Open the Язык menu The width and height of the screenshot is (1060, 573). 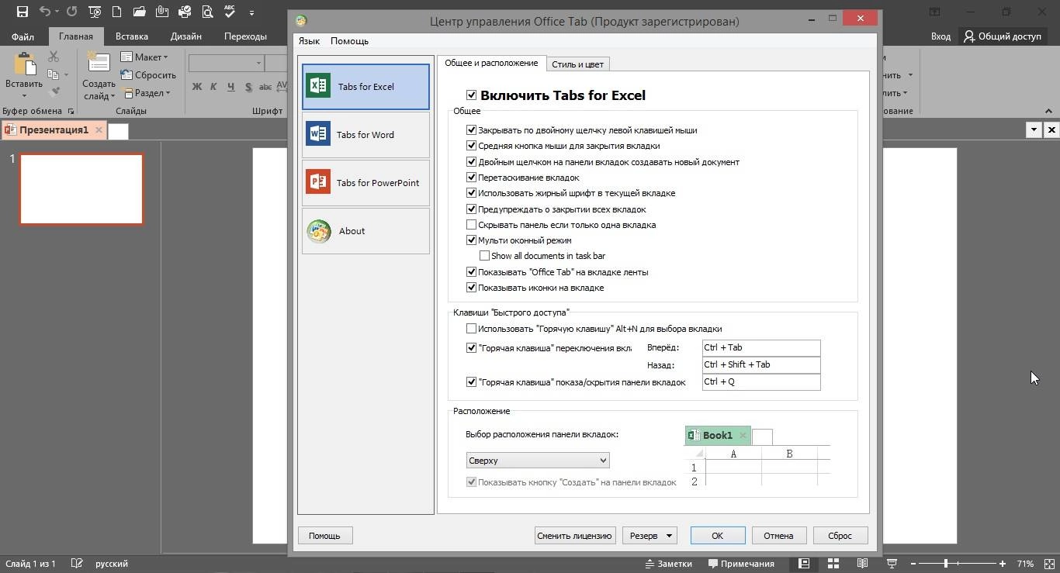coord(309,41)
